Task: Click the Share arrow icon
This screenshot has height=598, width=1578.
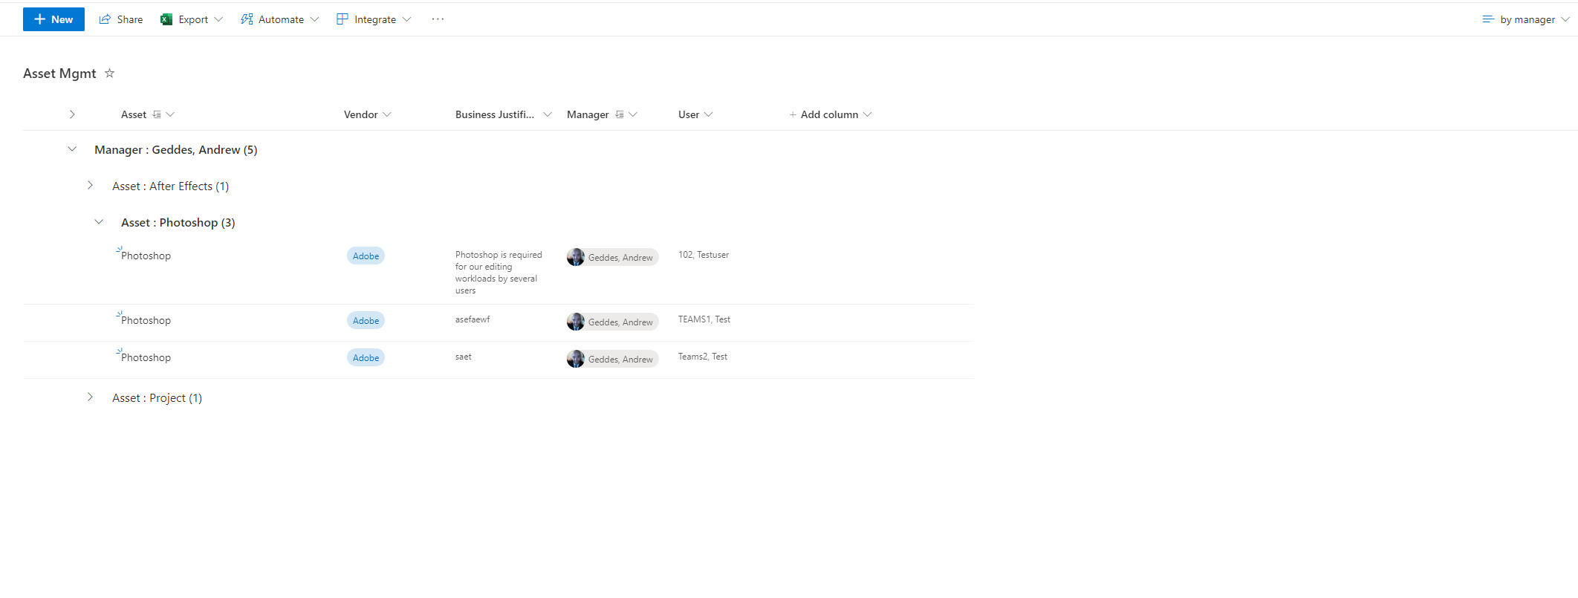Action: tap(105, 19)
